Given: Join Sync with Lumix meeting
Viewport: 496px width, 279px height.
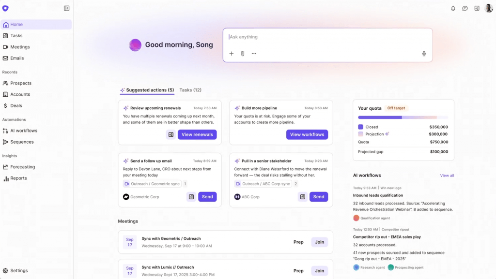Looking at the screenshot, I should click(320, 271).
